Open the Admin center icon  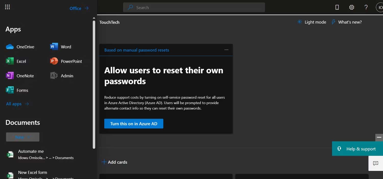click(x=54, y=76)
